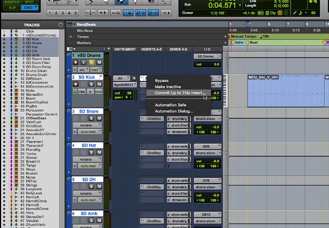Image resolution: width=329 pixels, height=228 pixels.
Task: Solo the SD Snare track
Action: [91, 118]
